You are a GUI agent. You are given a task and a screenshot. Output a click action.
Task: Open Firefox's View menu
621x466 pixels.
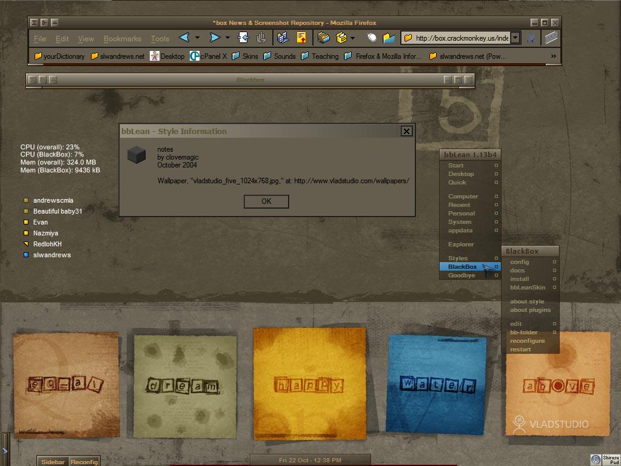[86, 38]
